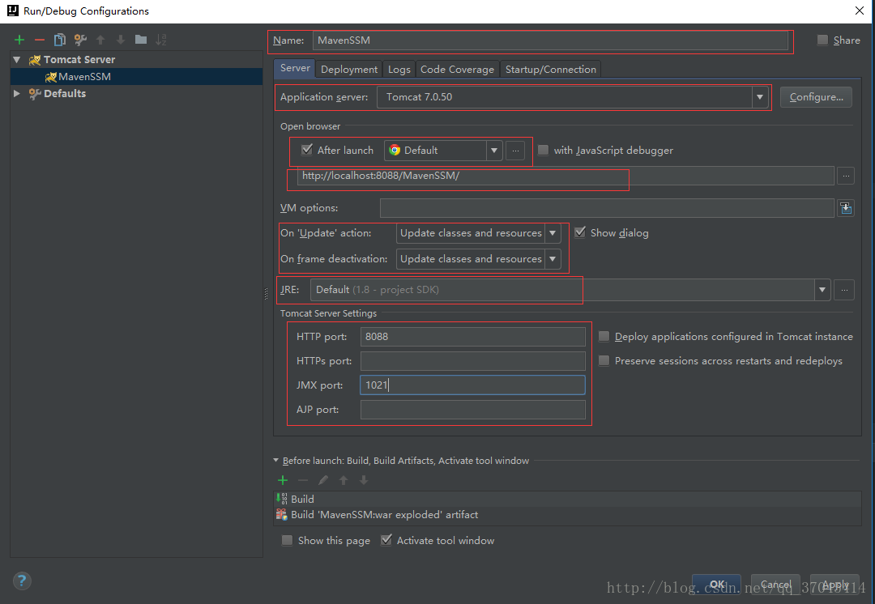Image resolution: width=875 pixels, height=604 pixels.
Task: Open the On 'Update' action dropdown
Action: [553, 233]
